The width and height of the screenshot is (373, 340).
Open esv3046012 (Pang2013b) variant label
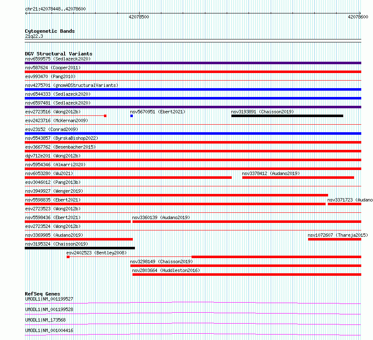tap(53, 182)
